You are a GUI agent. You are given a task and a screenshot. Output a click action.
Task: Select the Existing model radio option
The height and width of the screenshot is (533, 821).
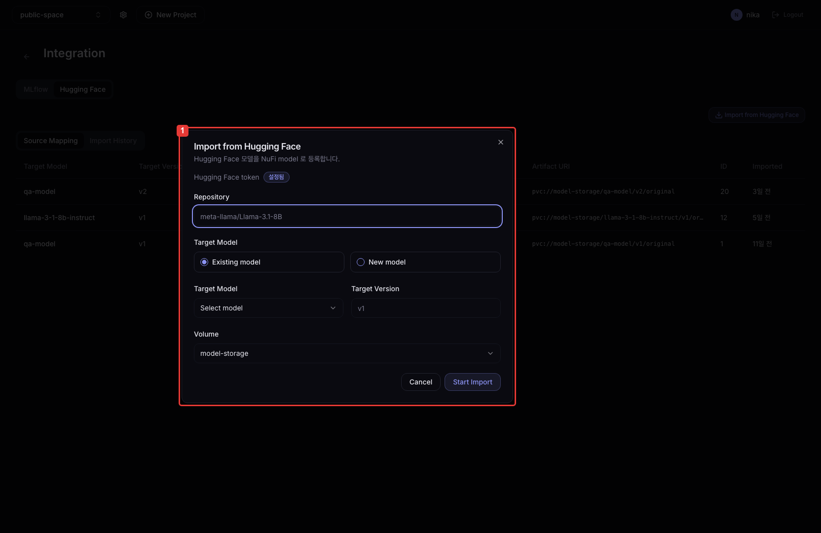pos(269,262)
